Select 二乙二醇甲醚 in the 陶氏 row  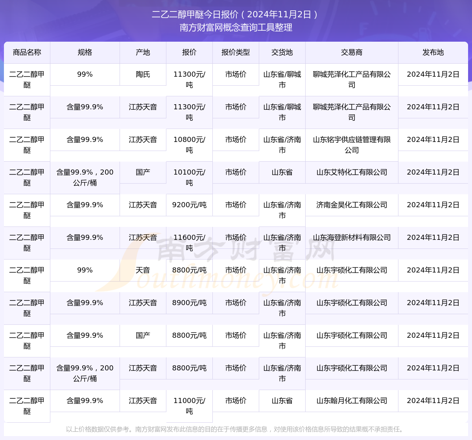(x=27, y=79)
